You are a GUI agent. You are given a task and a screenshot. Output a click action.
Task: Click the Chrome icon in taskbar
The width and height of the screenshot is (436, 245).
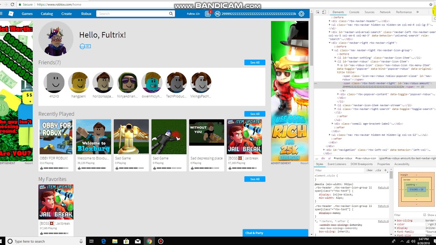pos(149,241)
